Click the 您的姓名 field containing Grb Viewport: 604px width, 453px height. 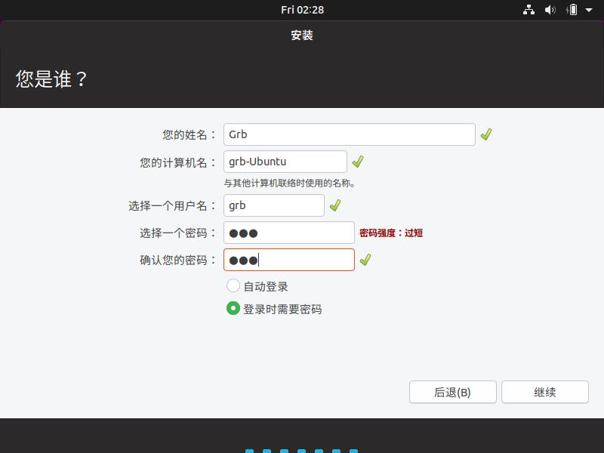point(350,134)
